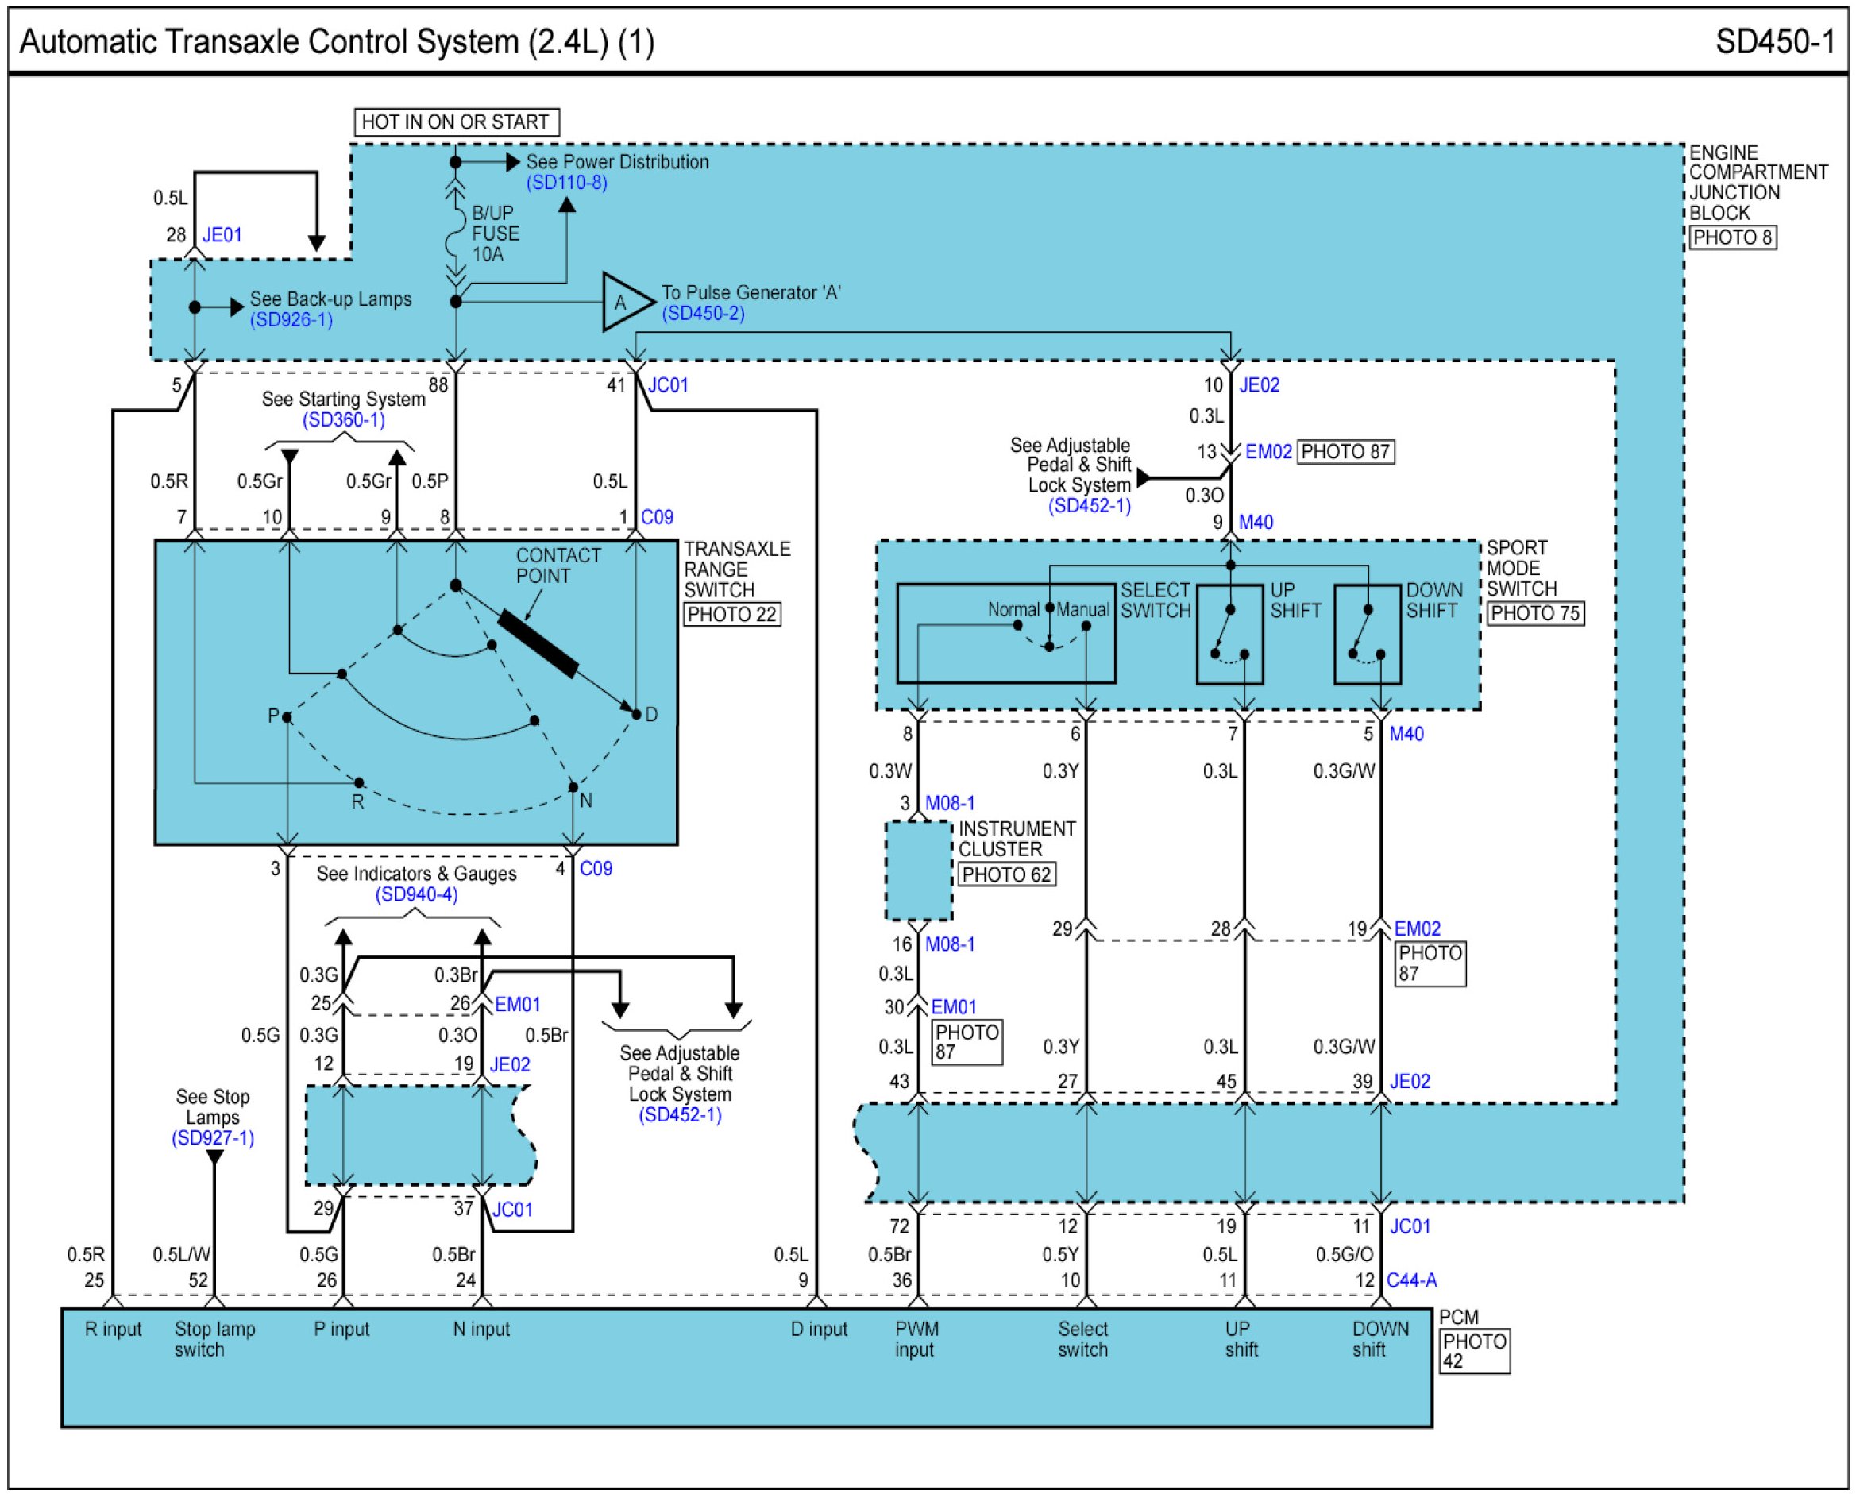This screenshot has width=1856, height=1494.
Task: Open the SD110-8 Power Distribution link
Action: point(566,183)
